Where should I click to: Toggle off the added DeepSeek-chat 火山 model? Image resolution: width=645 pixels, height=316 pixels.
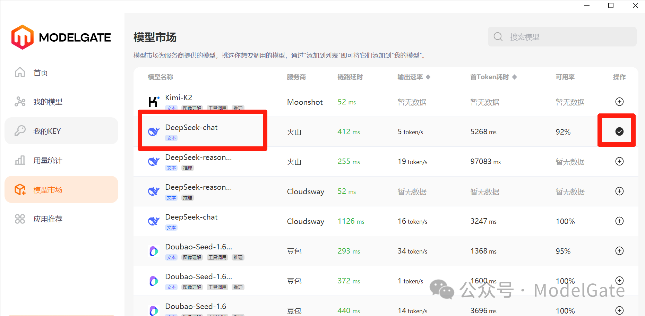[619, 131]
